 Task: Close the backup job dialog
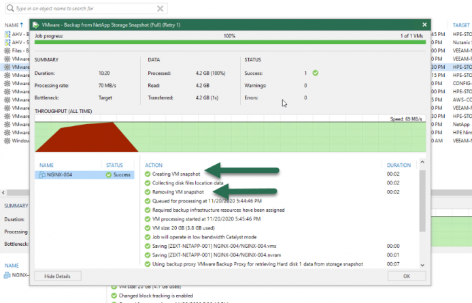click(x=424, y=25)
